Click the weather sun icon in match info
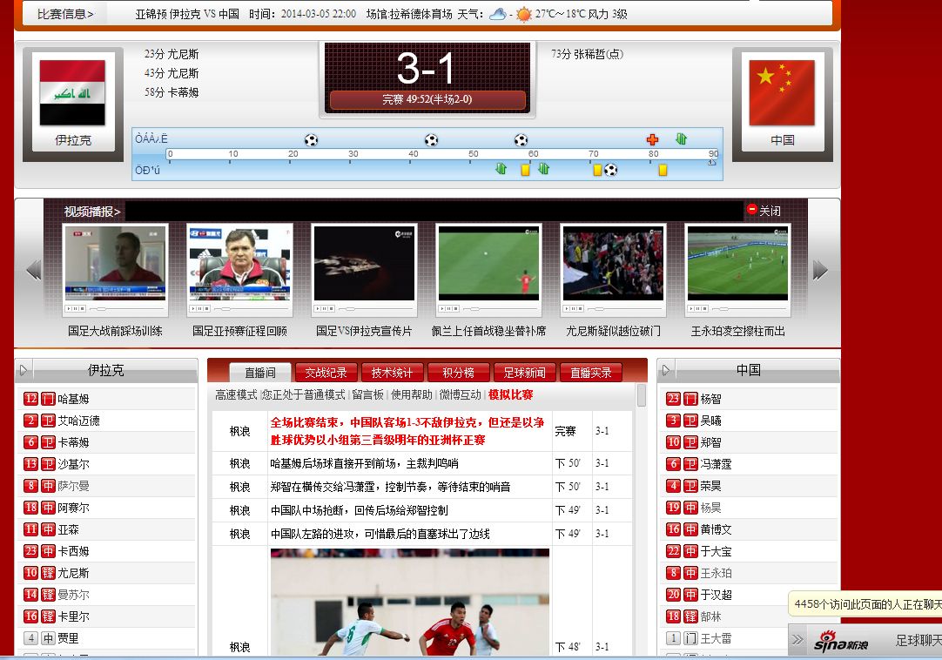Viewport: 942px width, 660px height. coord(523,14)
